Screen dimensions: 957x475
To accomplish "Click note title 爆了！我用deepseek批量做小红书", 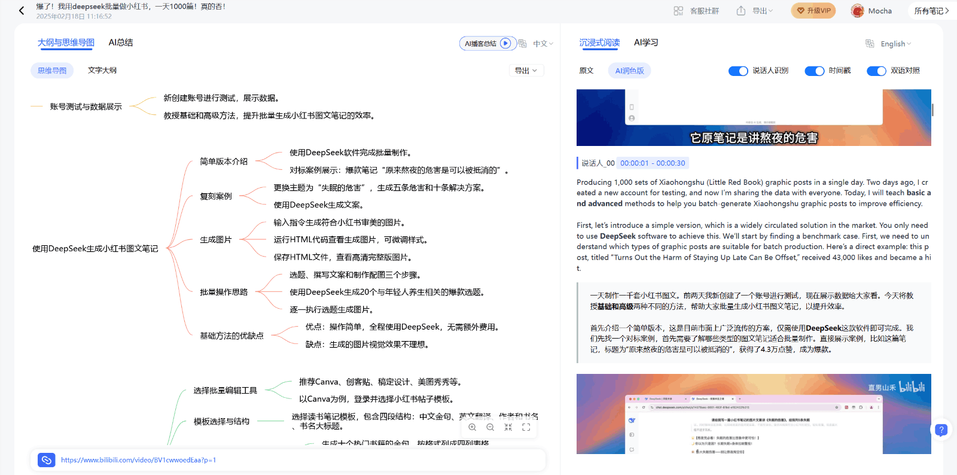I will [x=130, y=7].
